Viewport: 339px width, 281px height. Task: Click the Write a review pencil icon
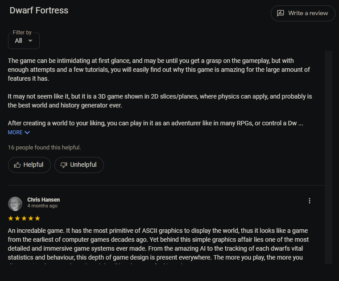coord(281,13)
